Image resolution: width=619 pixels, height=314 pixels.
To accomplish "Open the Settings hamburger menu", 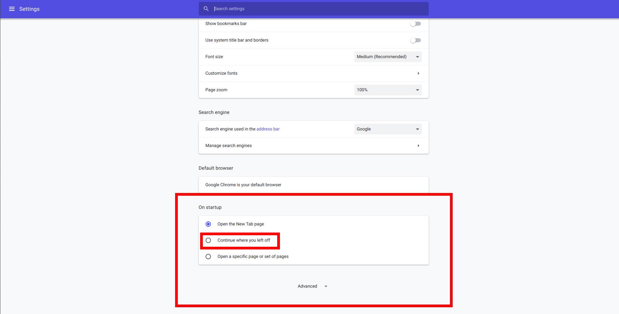I will tap(12, 9).
